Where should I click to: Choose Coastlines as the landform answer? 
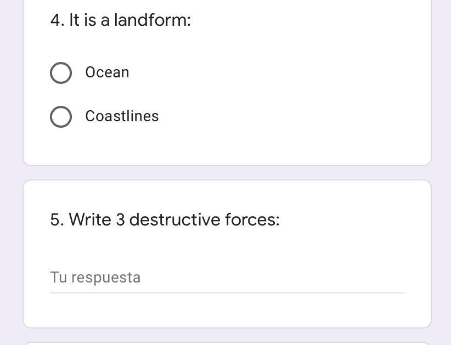61,117
